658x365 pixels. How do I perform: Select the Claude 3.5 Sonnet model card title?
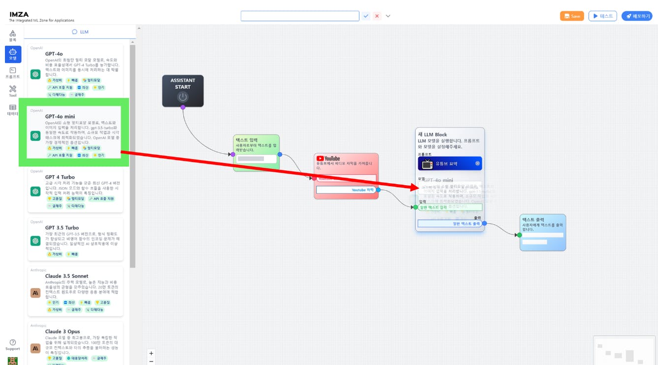[66, 276]
